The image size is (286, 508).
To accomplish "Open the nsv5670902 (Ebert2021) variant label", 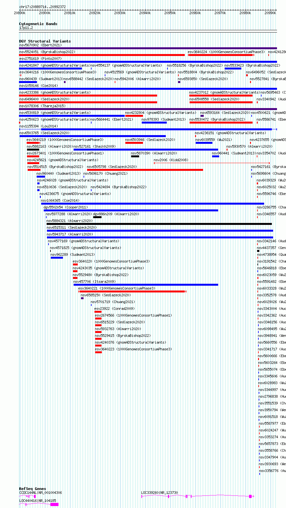I will point(40,45).
